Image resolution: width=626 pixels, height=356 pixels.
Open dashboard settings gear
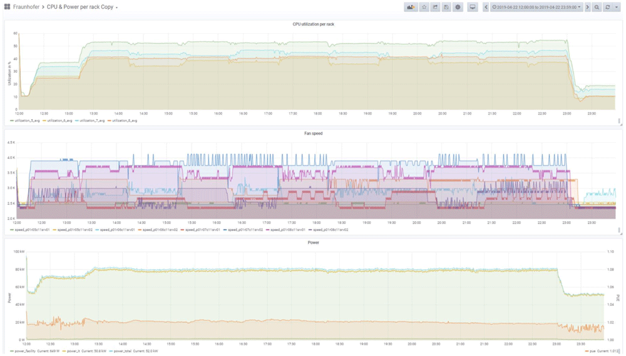[458, 7]
